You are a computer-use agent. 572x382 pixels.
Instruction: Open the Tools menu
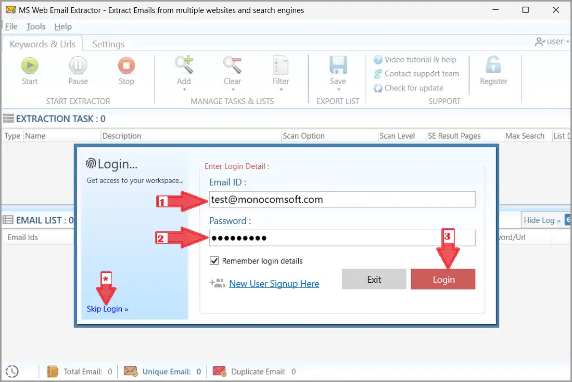pyautogui.click(x=36, y=27)
